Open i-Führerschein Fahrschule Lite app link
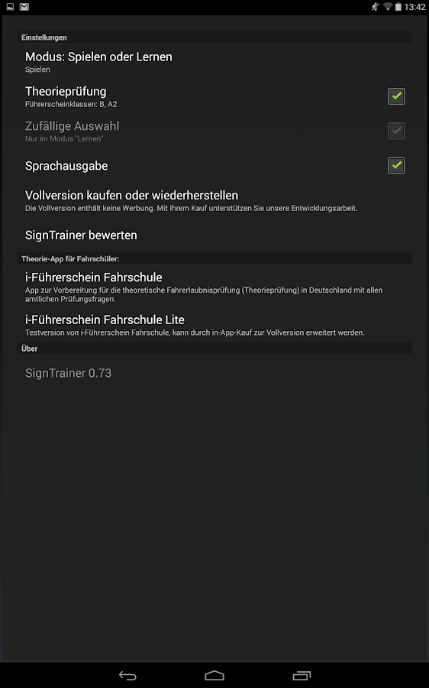 pos(214,325)
